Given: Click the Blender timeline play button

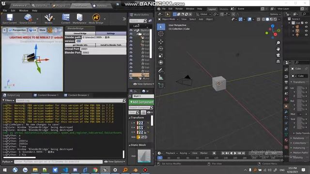Looking at the screenshot, I should (235, 153).
